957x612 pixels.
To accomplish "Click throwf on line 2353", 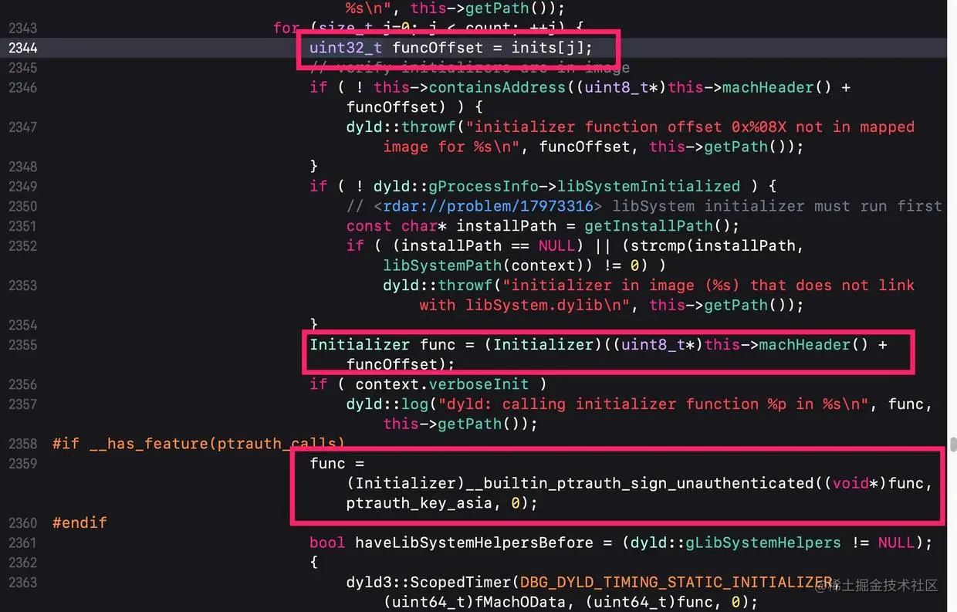I will [x=465, y=286].
